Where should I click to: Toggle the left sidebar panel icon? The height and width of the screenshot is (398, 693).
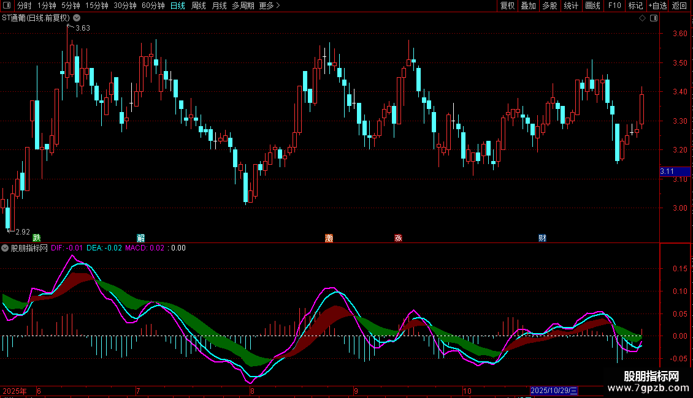[x=6, y=6]
